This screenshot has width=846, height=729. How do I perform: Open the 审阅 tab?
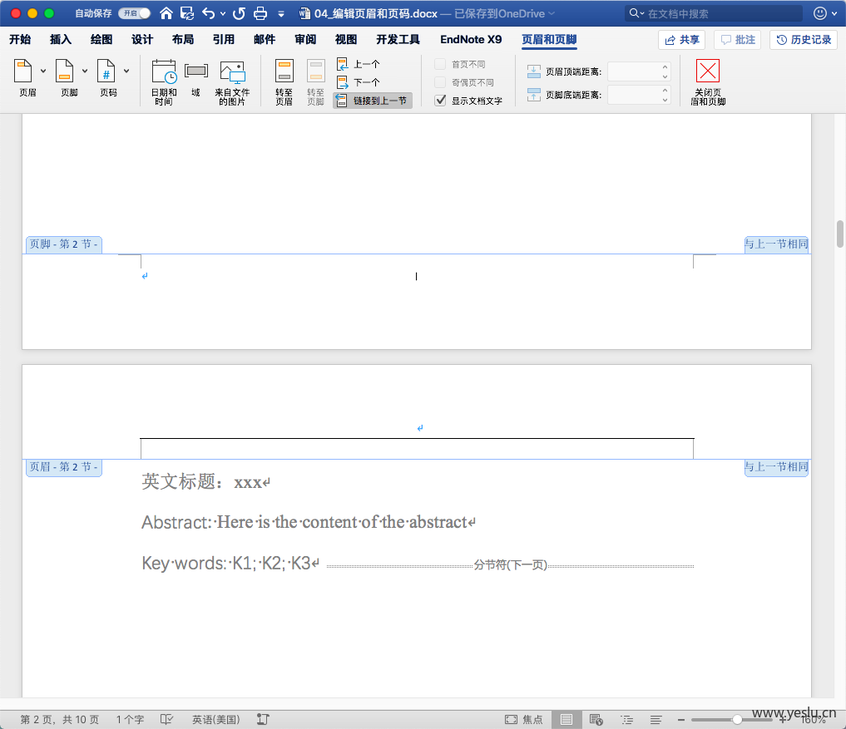click(305, 39)
